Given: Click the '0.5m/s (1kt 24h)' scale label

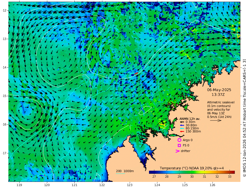Looking at the screenshot, I should [x=219, y=117].
